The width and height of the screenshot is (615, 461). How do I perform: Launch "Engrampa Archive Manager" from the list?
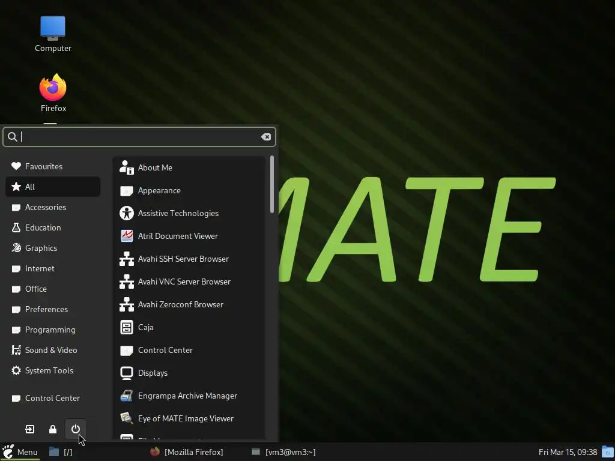[189, 396]
